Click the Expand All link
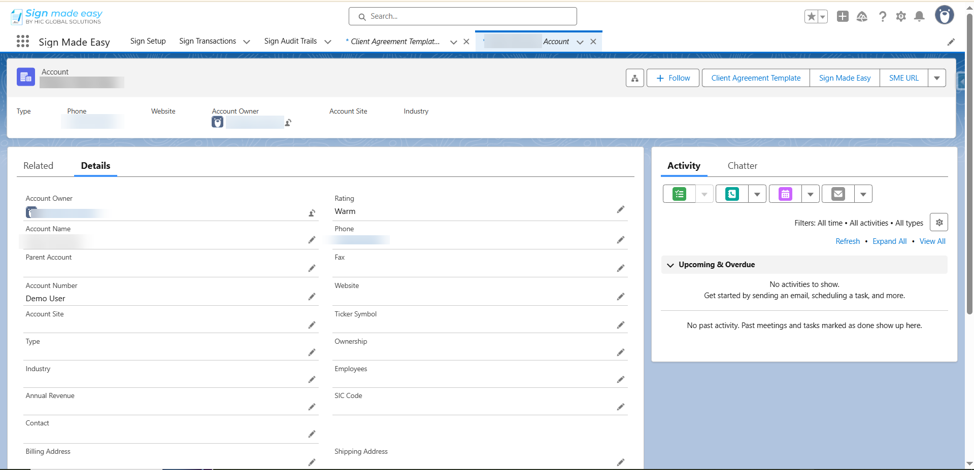 889,241
